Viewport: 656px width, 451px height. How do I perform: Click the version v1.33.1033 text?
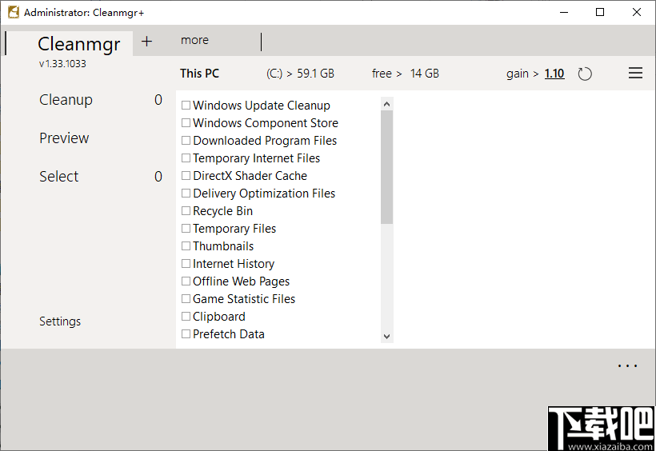[x=62, y=64]
